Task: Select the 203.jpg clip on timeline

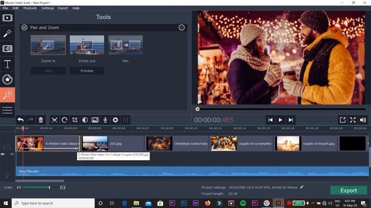Action: 112,143
